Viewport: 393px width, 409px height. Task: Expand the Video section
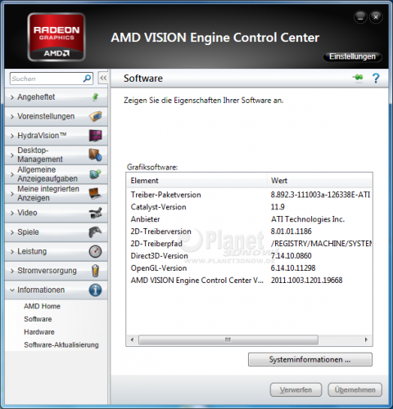pos(56,213)
